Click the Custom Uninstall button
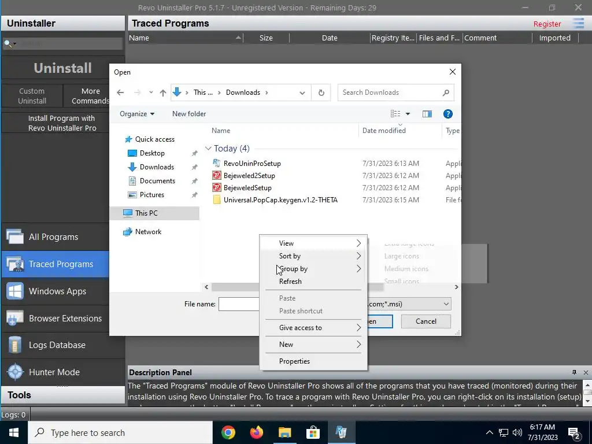The image size is (592, 444). tap(32, 96)
